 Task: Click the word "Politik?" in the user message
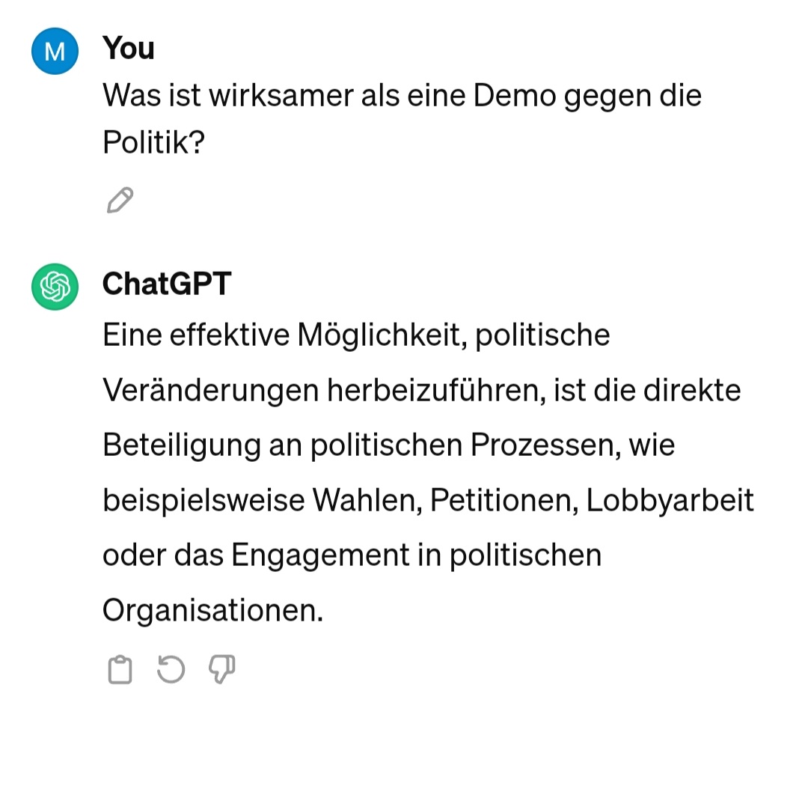click(153, 141)
